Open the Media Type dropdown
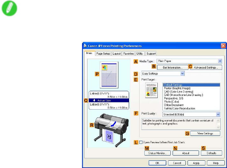 pos(220,61)
